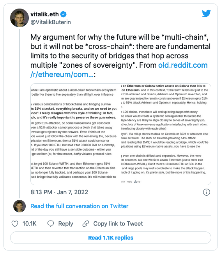This screenshot has height=254, width=221.
Task: Click the Reply label
Action: [65, 224]
